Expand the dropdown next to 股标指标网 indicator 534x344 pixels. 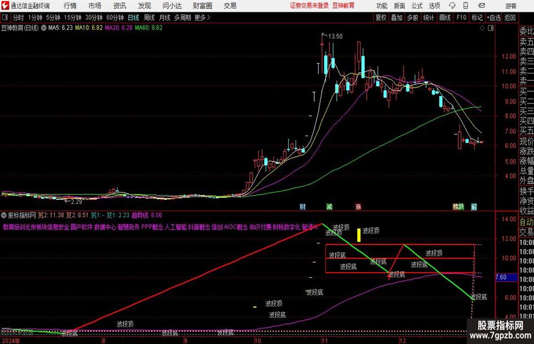pyautogui.click(x=4, y=215)
